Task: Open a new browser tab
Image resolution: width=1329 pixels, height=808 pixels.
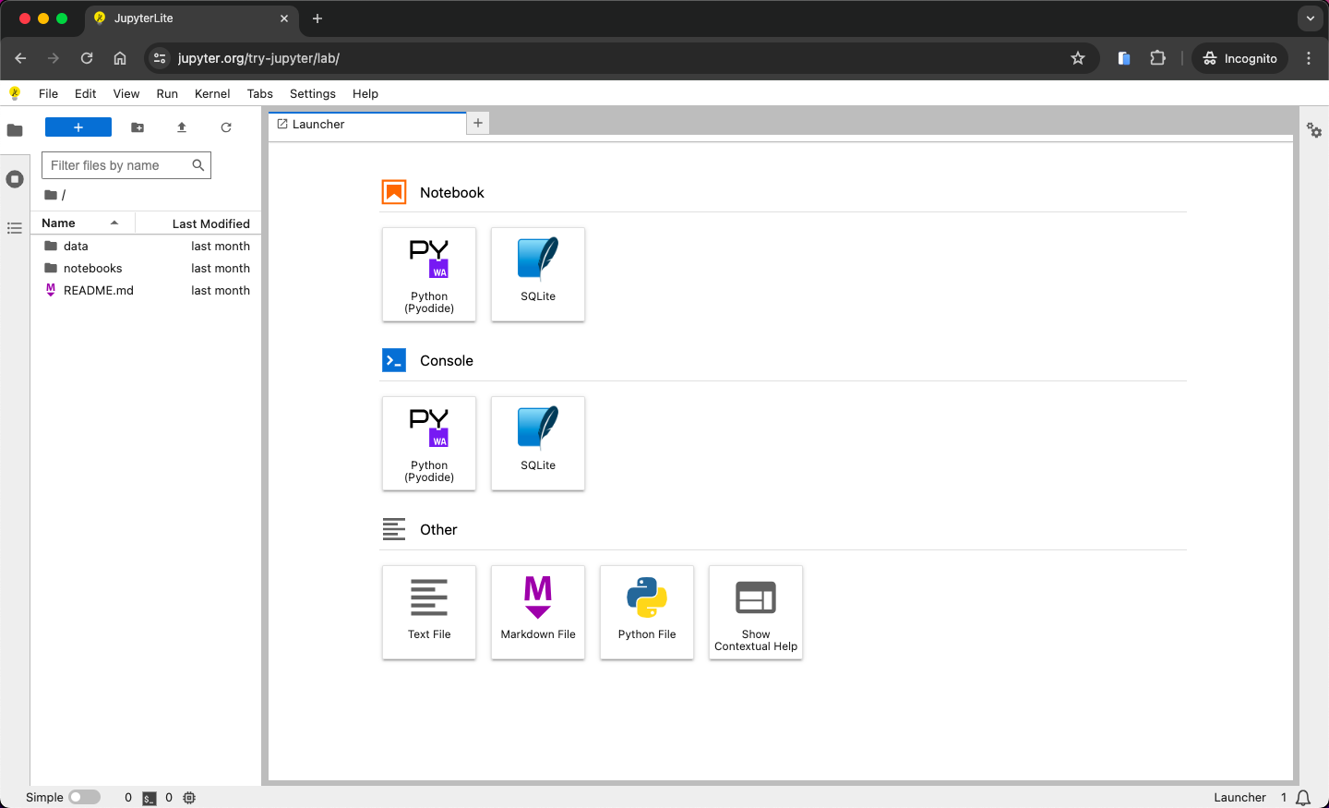Action: click(317, 18)
